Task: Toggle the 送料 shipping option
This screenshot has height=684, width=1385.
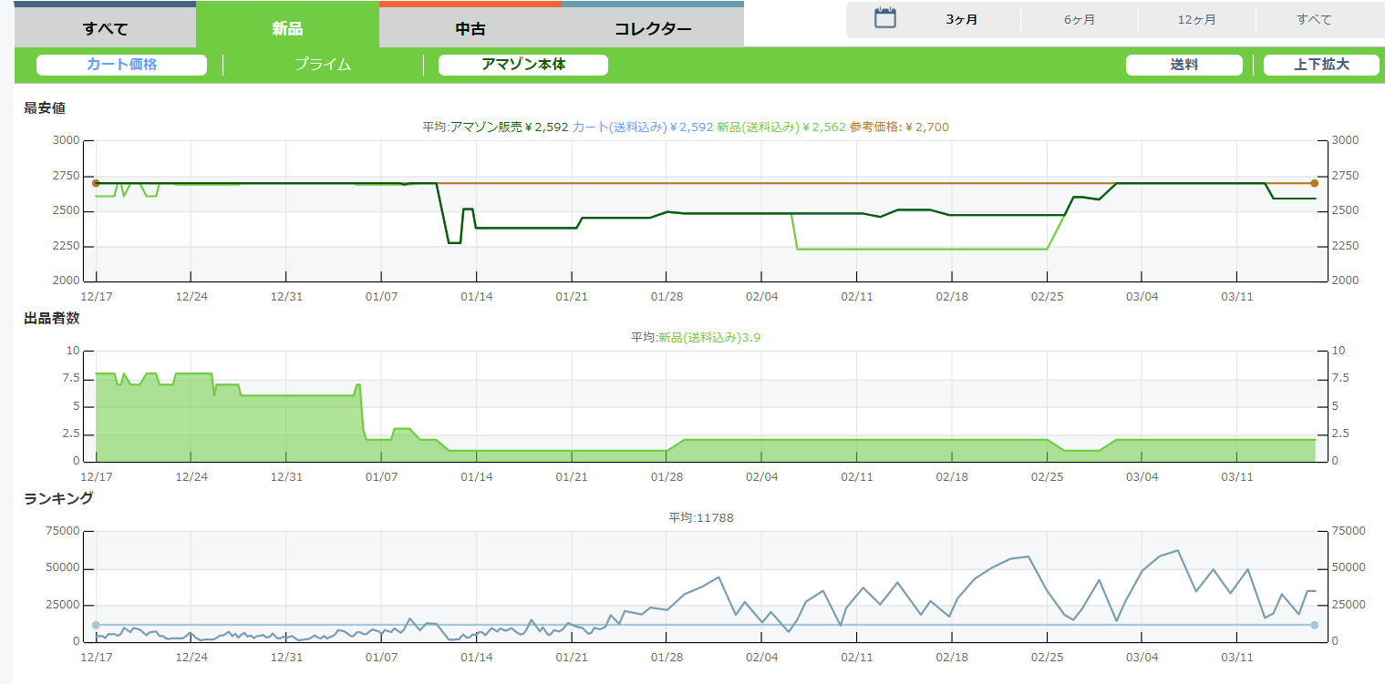Action: [1183, 65]
